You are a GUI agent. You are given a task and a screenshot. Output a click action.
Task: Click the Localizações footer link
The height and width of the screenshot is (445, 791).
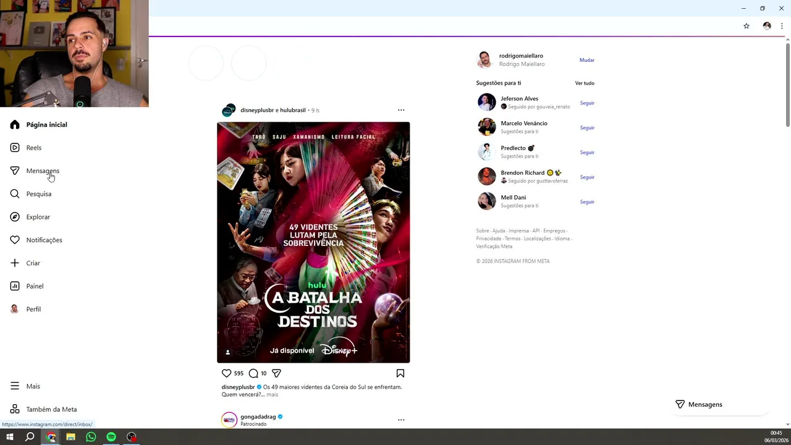(x=538, y=239)
